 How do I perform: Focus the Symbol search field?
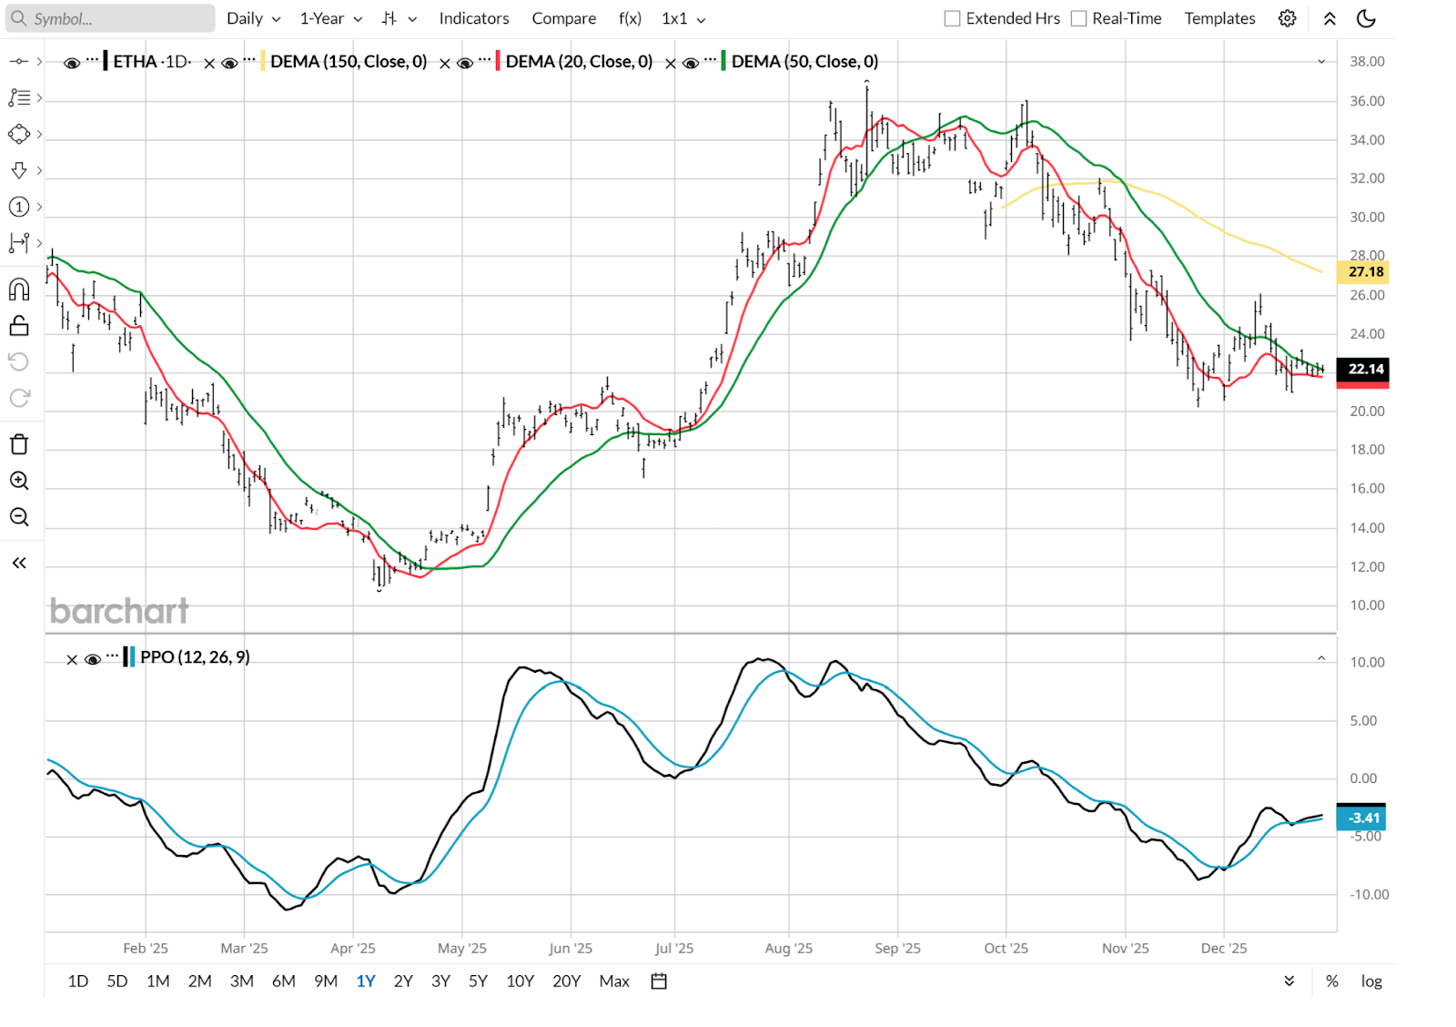point(111,18)
